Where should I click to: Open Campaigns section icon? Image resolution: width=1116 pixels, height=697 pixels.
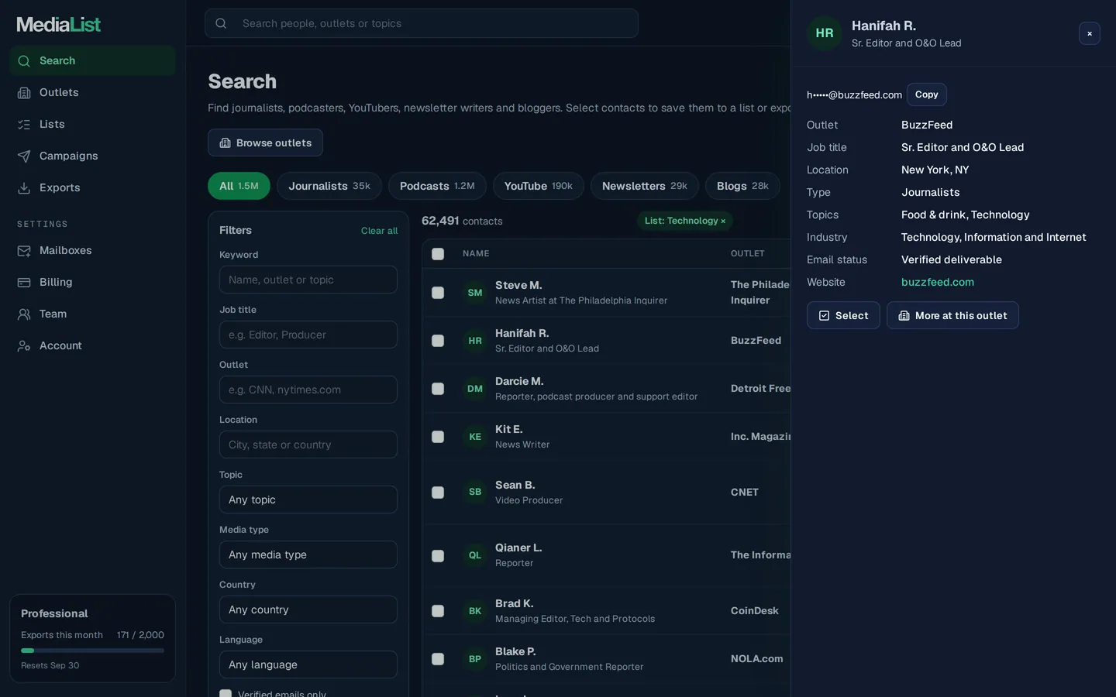[x=24, y=156]
